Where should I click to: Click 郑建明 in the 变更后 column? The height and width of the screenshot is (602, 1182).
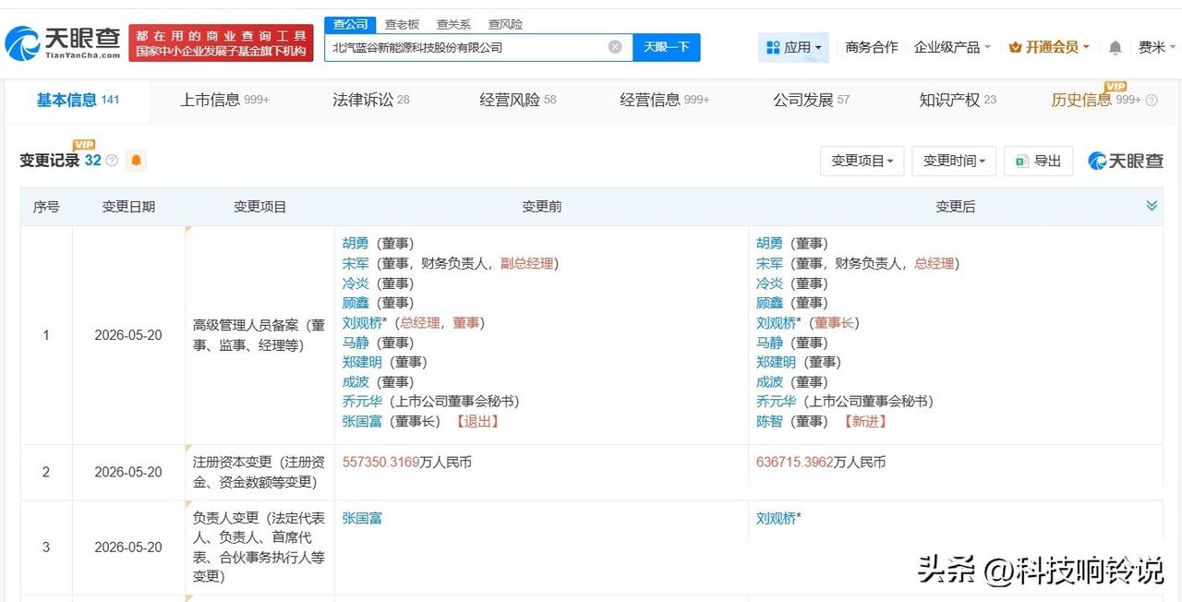click(x=776, y=362)
